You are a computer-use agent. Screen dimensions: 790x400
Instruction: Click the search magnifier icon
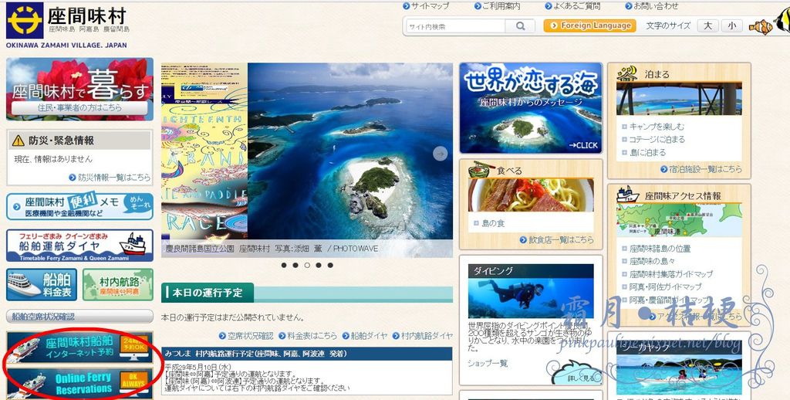(x=522, y=26)
